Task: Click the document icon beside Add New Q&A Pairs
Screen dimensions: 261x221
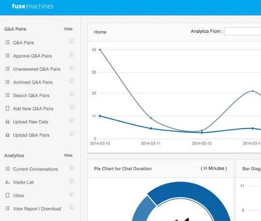Action: coord(7,108)
